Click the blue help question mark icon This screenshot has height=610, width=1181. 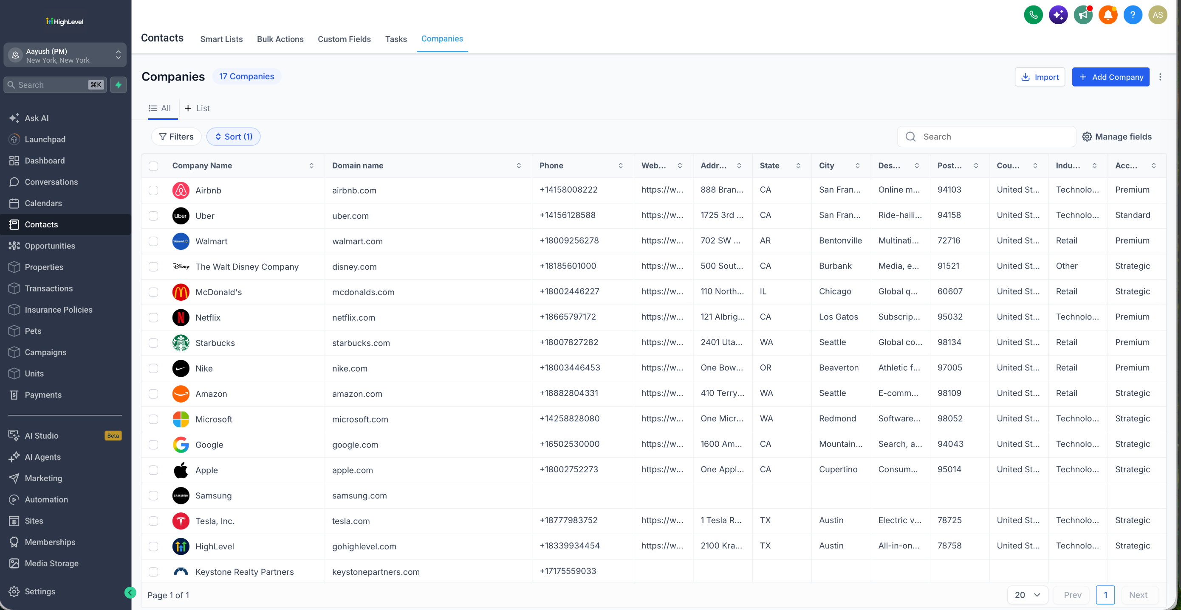point(1133,15)
